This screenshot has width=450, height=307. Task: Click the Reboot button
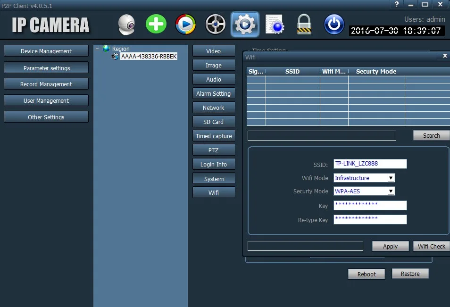366,274
